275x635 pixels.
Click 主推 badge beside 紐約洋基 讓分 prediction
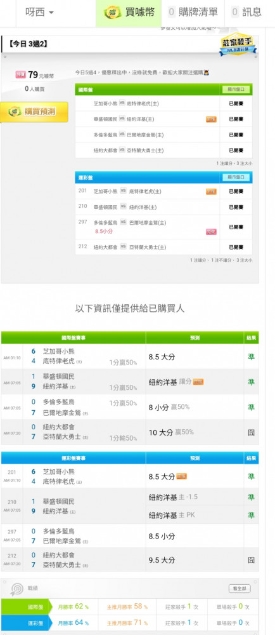coord(198,382)
